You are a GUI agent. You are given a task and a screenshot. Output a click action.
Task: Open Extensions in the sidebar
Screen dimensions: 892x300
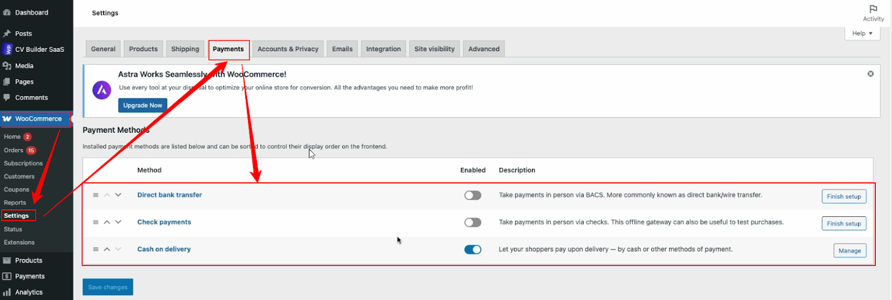(19, 243)
